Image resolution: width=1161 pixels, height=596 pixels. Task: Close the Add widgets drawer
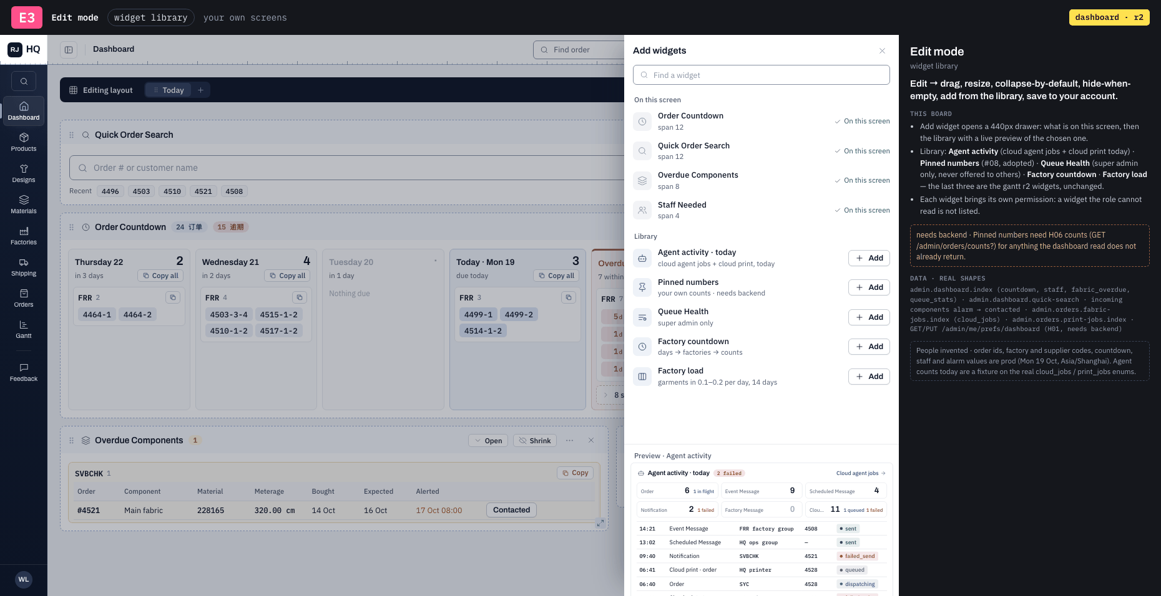click(882, 50)
